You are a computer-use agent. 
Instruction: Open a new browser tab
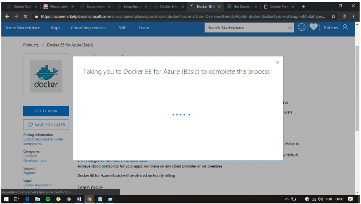303,6
